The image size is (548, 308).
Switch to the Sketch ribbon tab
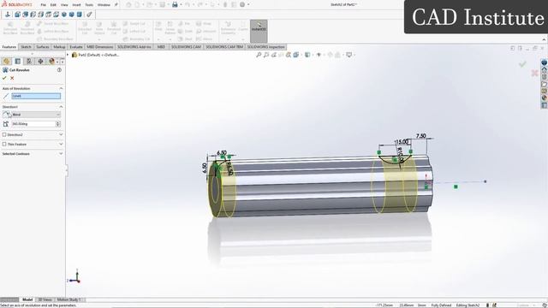26,47
